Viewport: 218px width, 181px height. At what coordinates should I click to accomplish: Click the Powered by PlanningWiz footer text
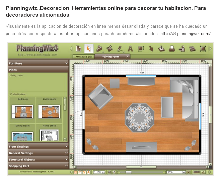[x=37, y=172]
